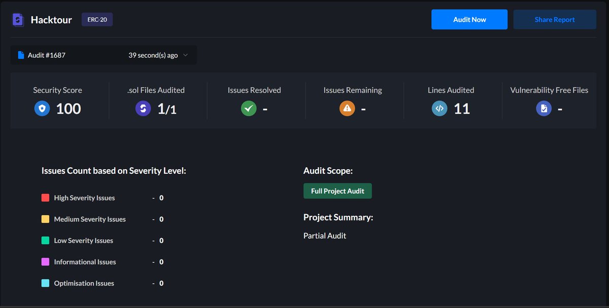This screenshot has width=609, height=308.
Task: Select the Audit #1687 label
Action: point(47,55)
